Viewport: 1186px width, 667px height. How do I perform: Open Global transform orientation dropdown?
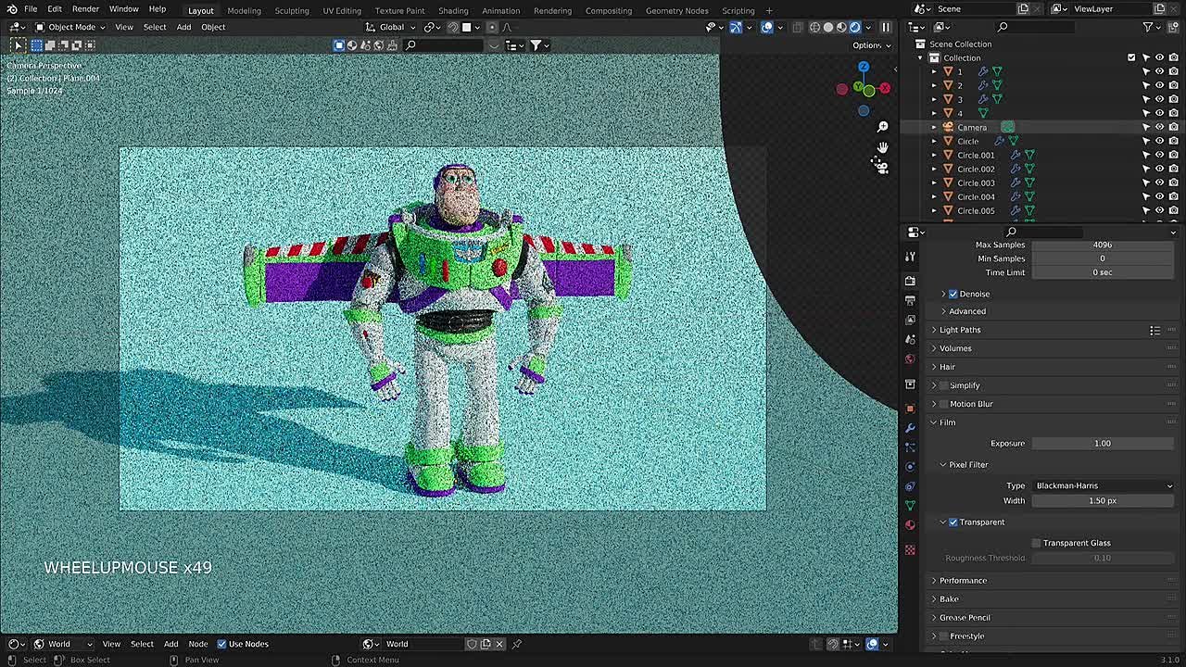tap(391, 27)
